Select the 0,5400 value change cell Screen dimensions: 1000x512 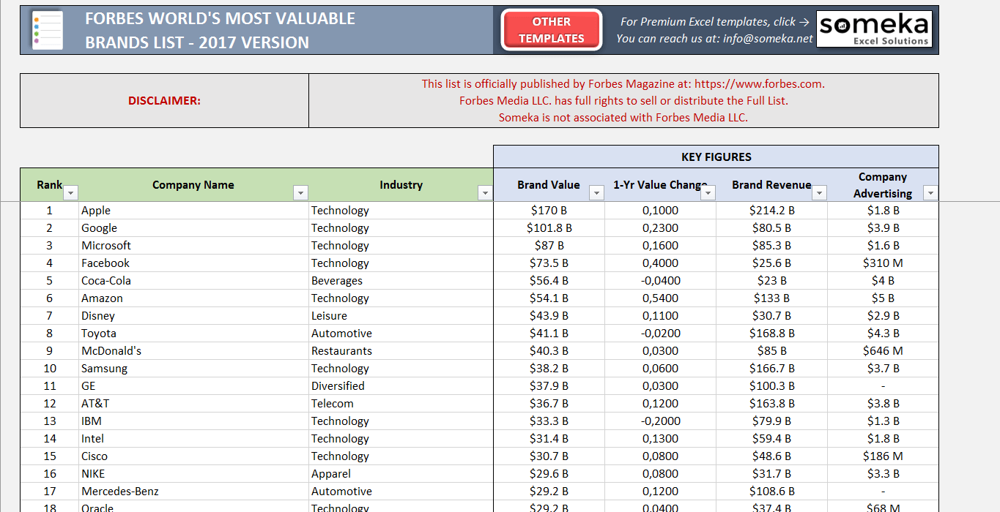pyautogui.click(x=660, y=298)
